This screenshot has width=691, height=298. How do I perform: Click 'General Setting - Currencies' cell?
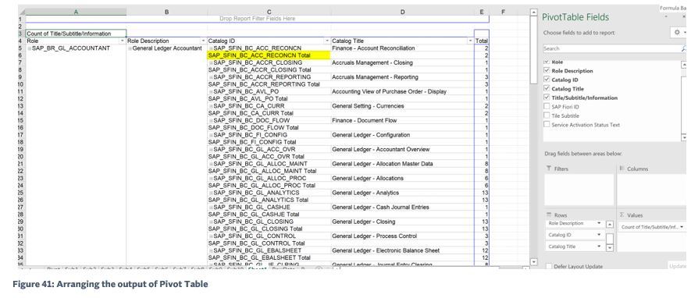pyautogui.click(x=402, y=106)
